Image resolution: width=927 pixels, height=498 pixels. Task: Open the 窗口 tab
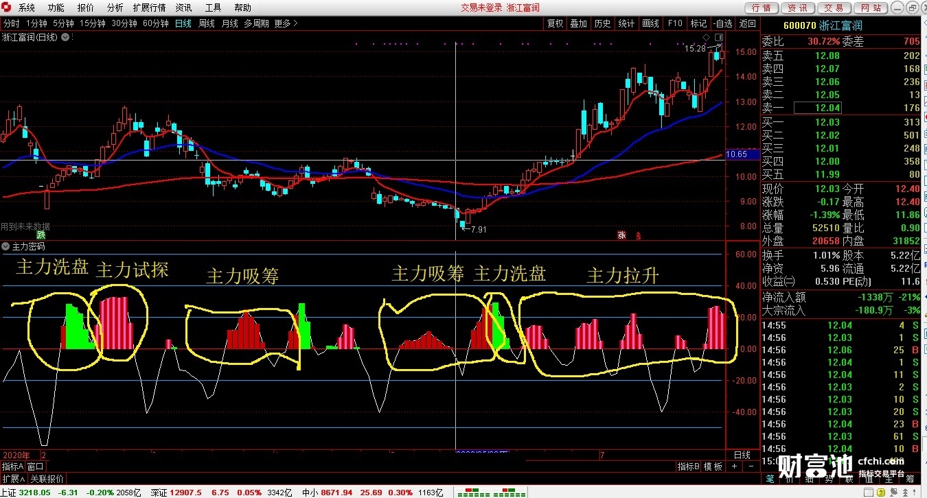tap(36, 466)
